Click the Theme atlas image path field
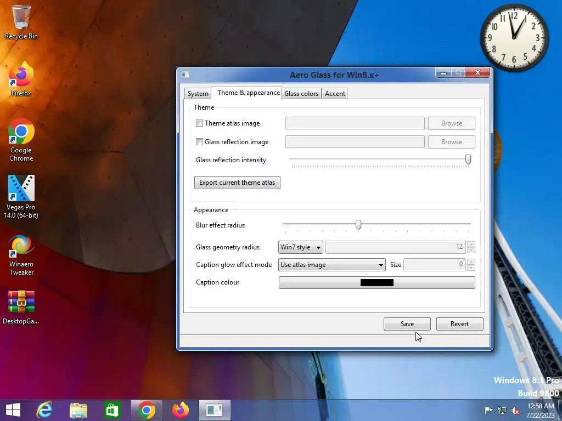The image size is (562, 421). pyautogui.click(x=355, y=123)
